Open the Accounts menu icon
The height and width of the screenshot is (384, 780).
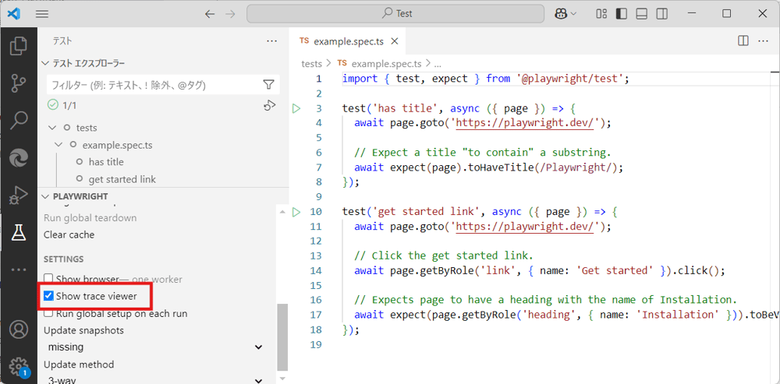(19, 329)
